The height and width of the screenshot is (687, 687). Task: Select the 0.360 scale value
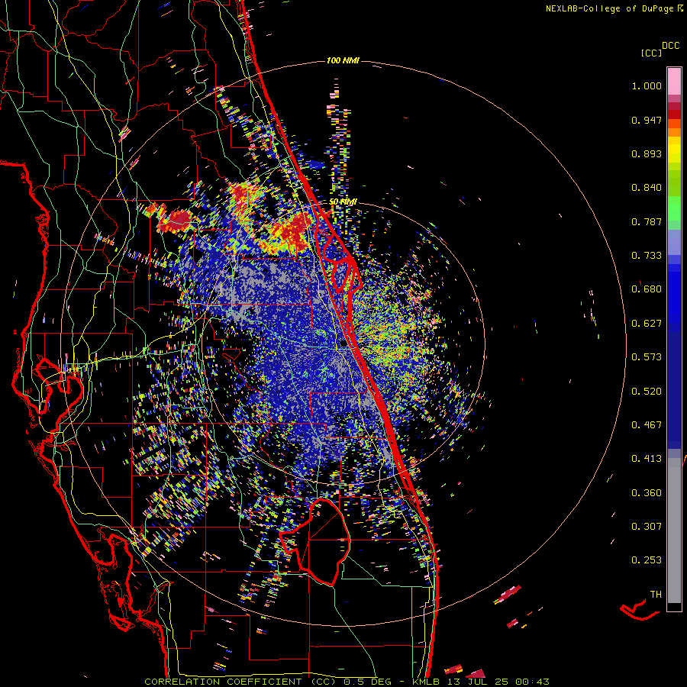tap(647, 493)
